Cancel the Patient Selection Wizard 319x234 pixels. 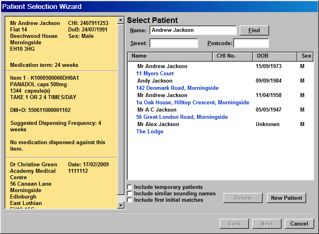[x=299, y=224]
